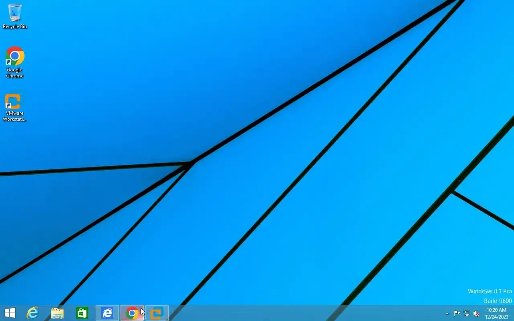This screenshot has height=321, width=514.
Task: Open the Windows Store from the taskbar
Action: 82,313
